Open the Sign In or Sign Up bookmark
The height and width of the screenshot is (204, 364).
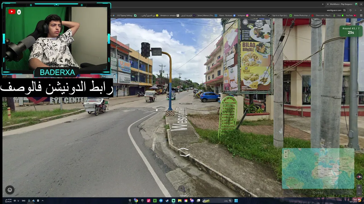282,16
